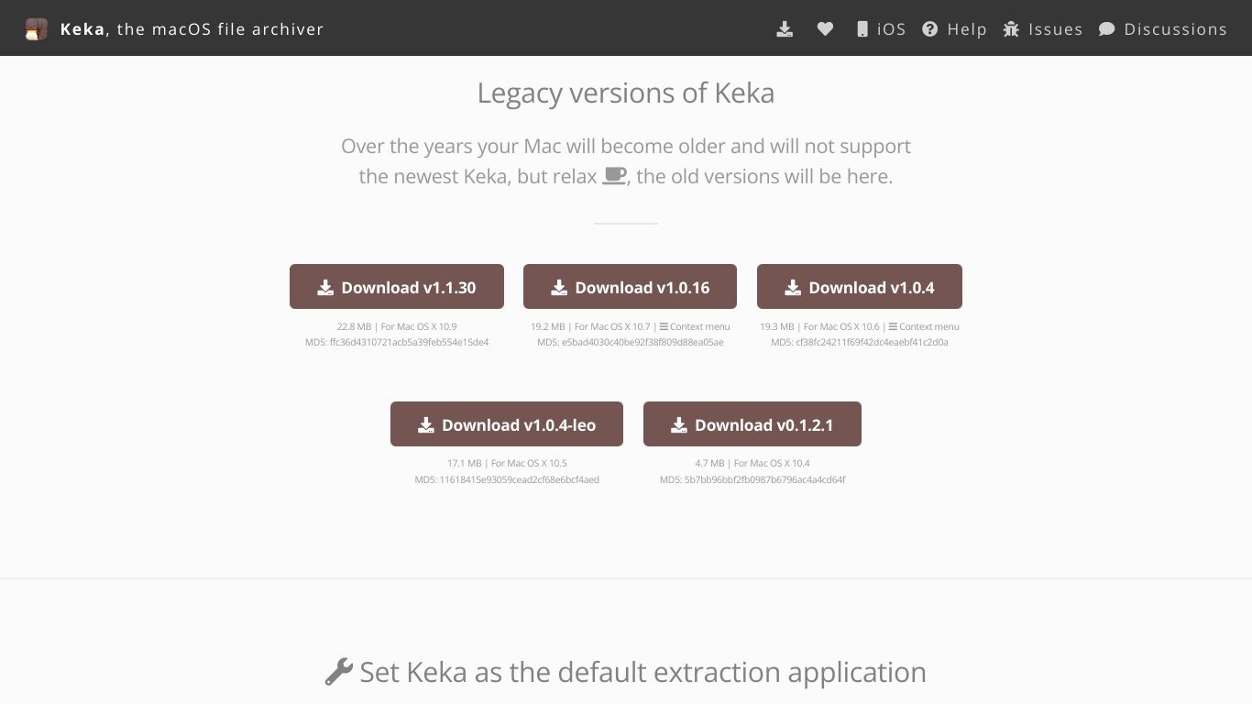Open the Help menu item
Viewport: 1252px width, 704px height.
tap(954, 29)
